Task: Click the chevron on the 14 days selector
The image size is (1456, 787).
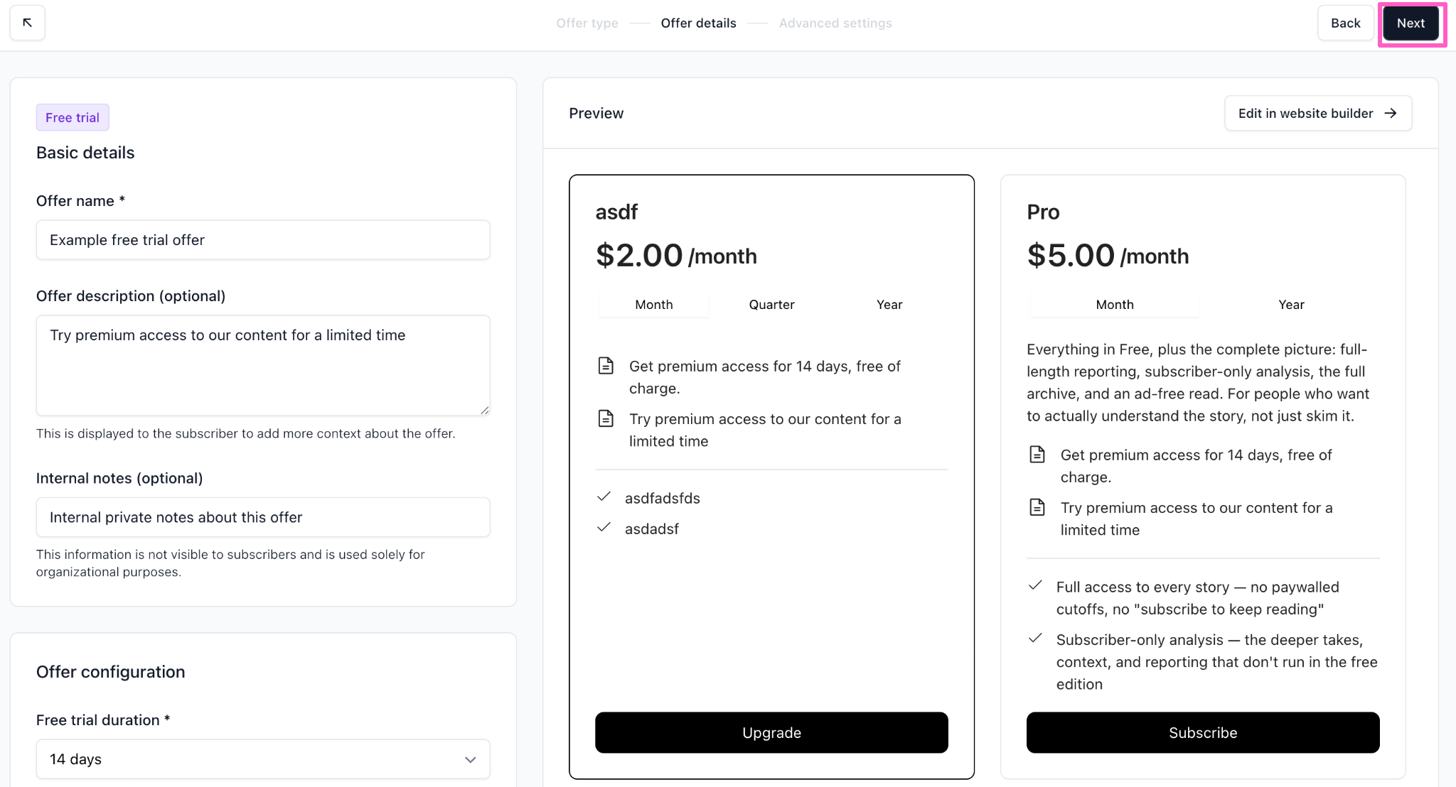Action: point(470,760)
